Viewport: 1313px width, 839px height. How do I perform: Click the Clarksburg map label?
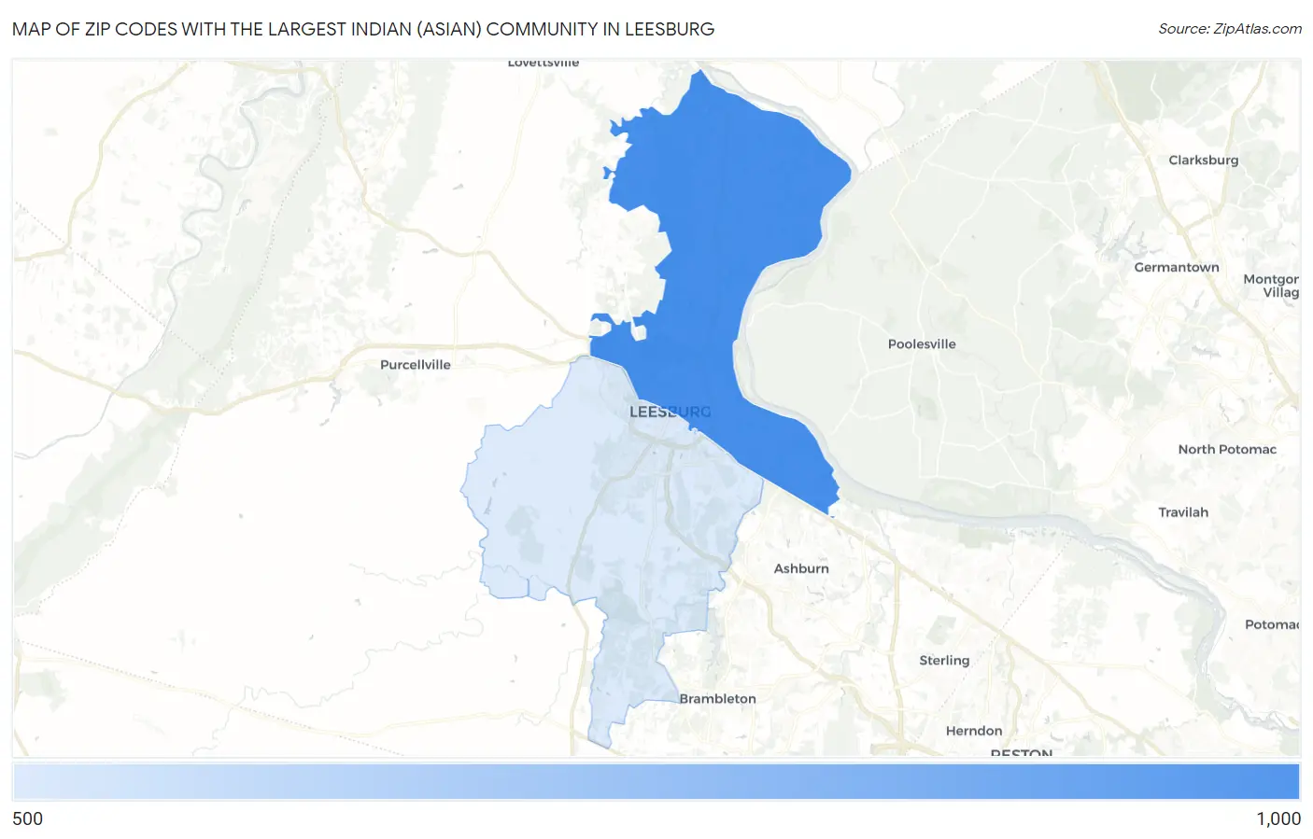click(x=1204, y=161)
